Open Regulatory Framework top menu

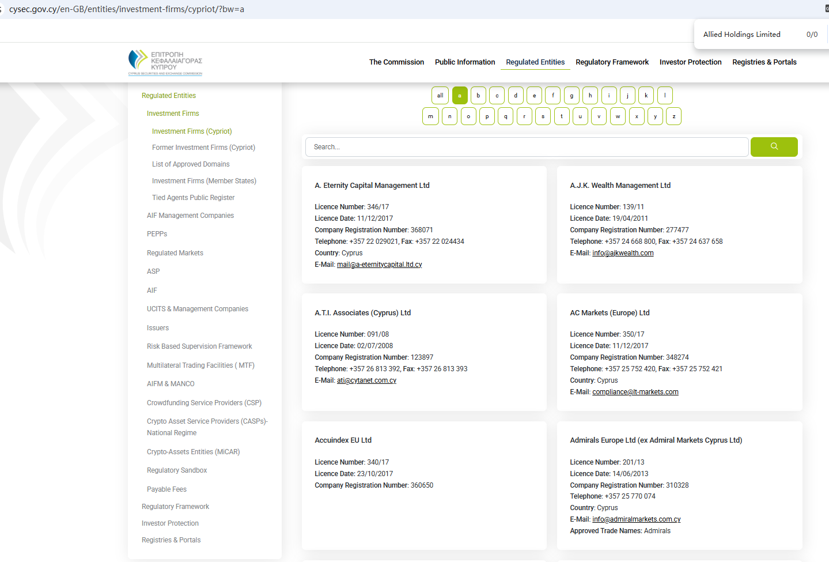[612, 62]
